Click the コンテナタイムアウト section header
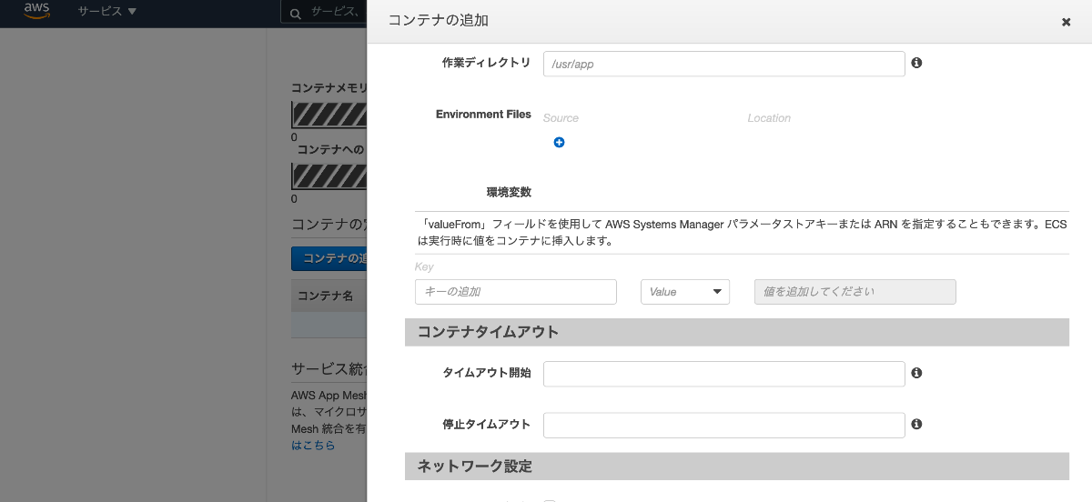The image size is (1092, 502). 737,332
